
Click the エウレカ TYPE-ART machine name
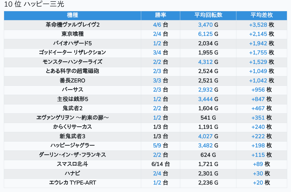[72, 183]
